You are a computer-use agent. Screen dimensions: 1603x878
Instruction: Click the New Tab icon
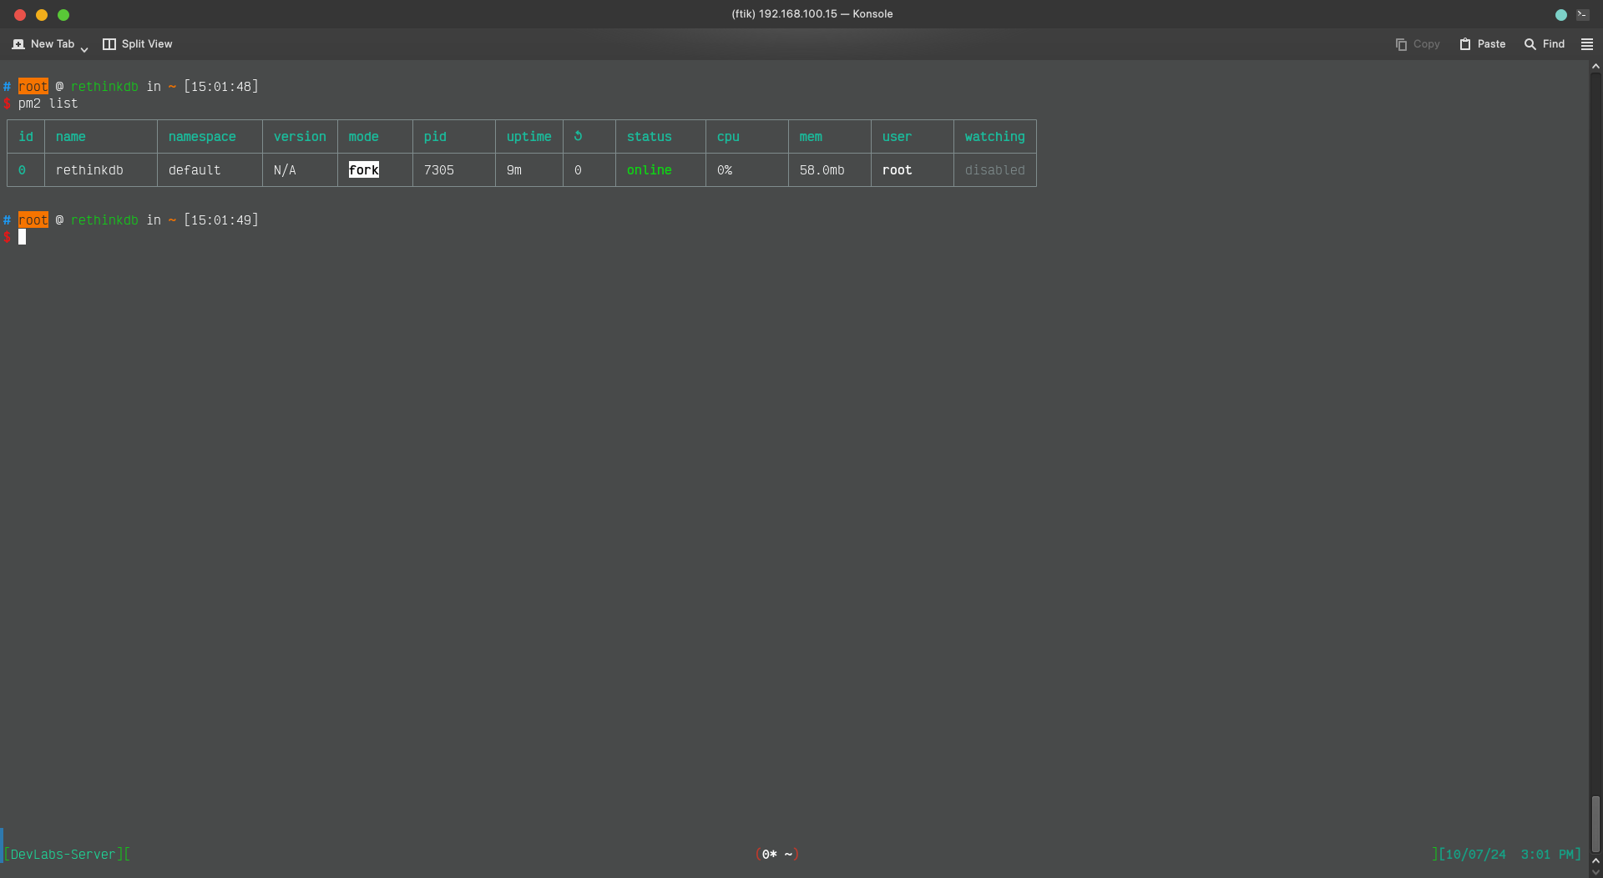(18, 44)
